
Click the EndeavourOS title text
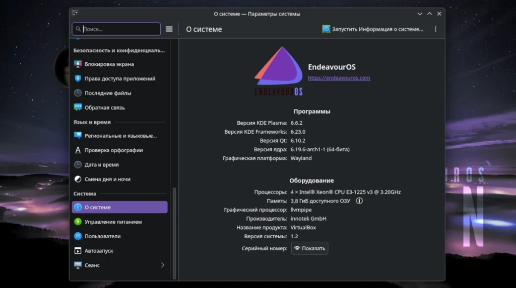[x=332, y=67]
